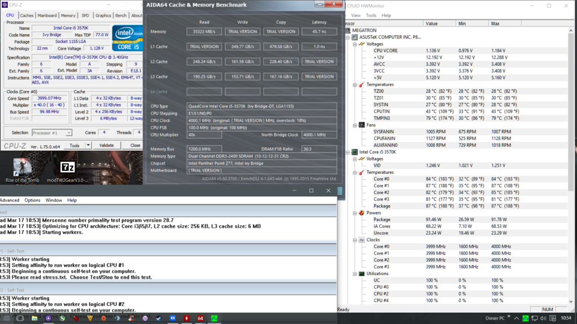Click the CPU-Z title bar icon
The image size is (577, 324).
[x=5, y=4]
